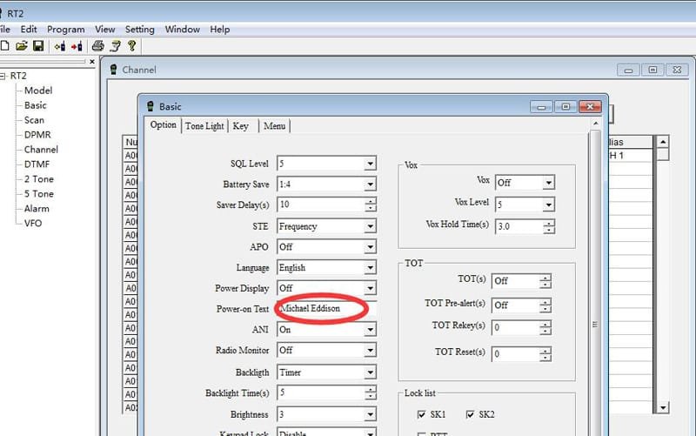This screenshot has width=696, height=436.
Task: Click the yellow-arrow walkie-talkie toolbar icon
Action: click(x=60, y=46)
